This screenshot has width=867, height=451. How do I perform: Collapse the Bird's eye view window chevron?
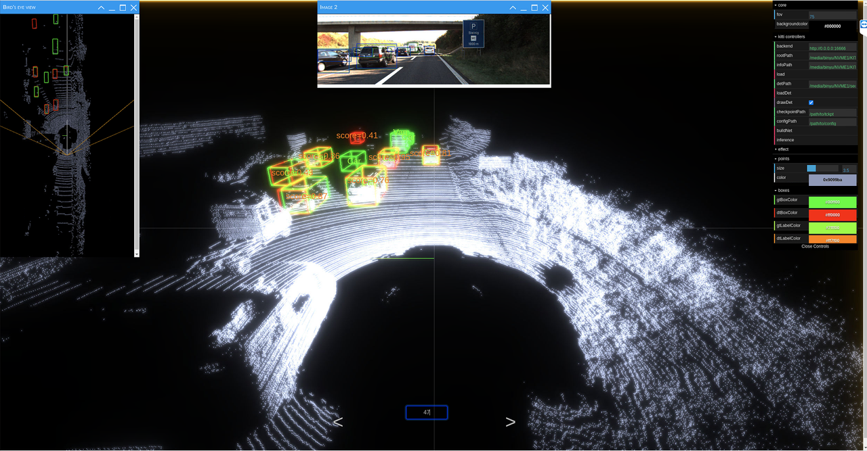coord(100,7)
